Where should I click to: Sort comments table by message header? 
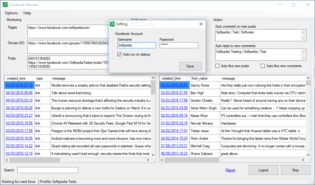263,78
